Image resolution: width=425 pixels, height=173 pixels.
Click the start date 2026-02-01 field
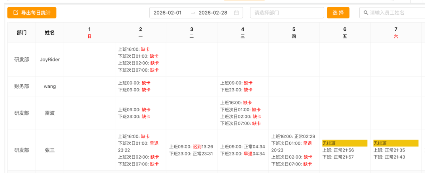[x=167, y=13]
